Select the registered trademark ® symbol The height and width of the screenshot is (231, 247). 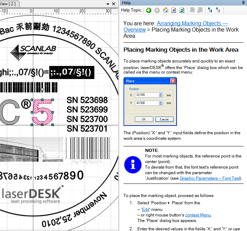[26, 104]
